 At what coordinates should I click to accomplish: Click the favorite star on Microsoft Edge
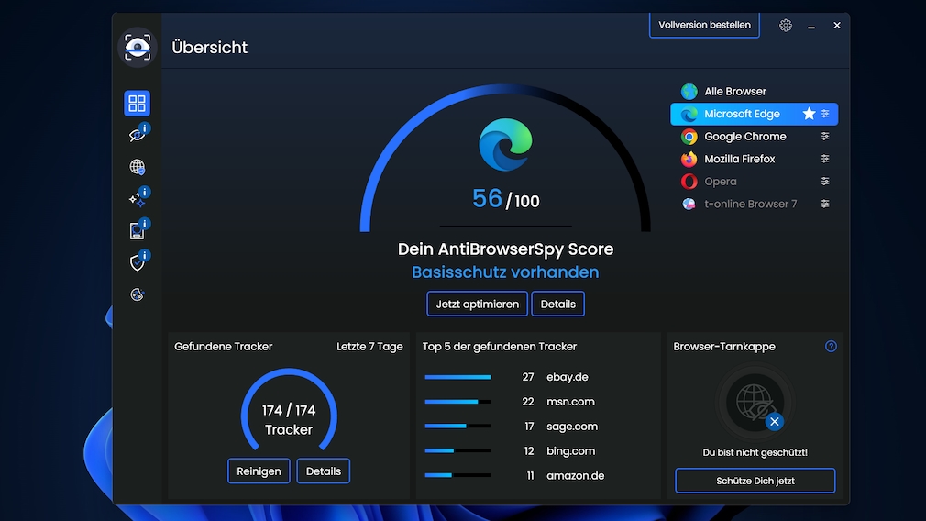click(x=809, y=114)
